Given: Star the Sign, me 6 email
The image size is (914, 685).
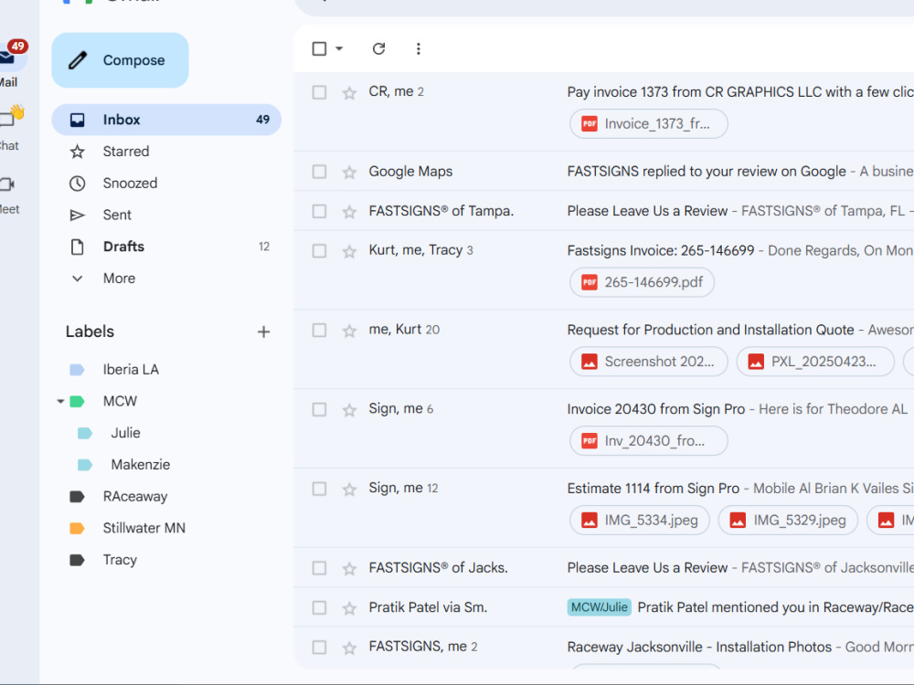Looking at the screenshot, I should (x=349, y=409).
